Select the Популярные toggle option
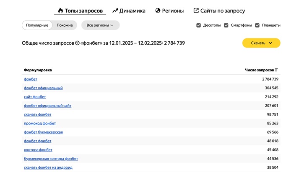Screen dimensions: 299x172 (x=37, y=25)
